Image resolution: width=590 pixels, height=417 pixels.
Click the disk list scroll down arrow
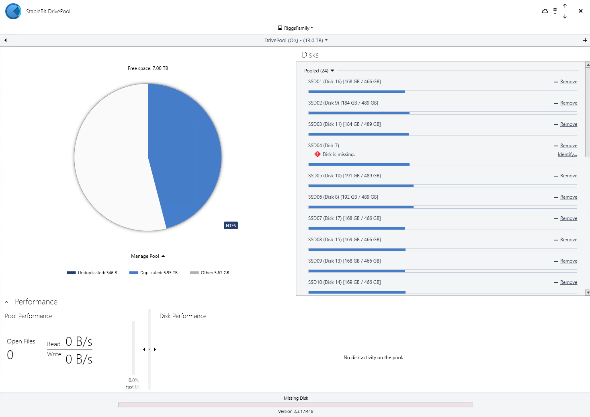(x=588, y=293)
